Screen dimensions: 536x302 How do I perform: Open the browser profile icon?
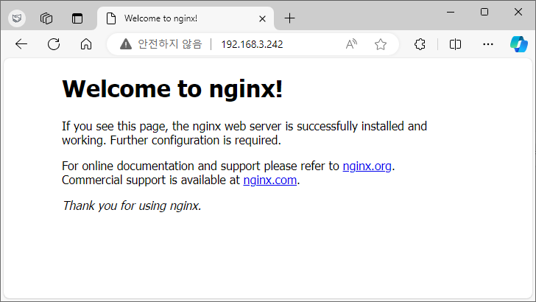coord(17,18)
